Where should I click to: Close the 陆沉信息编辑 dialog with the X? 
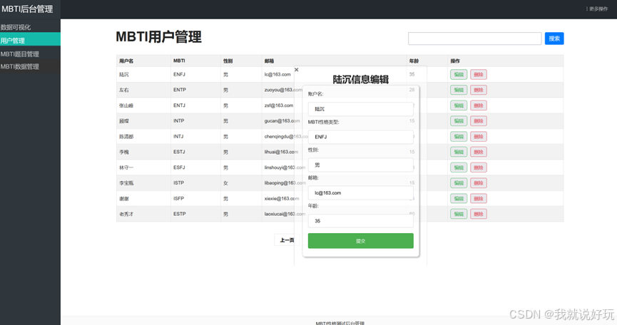point(296,70)
